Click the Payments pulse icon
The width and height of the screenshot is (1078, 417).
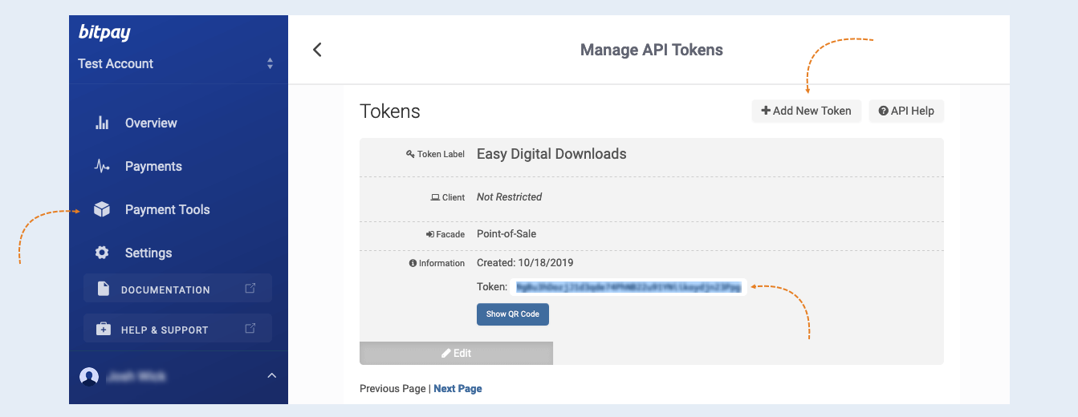[x=102, y=166]
